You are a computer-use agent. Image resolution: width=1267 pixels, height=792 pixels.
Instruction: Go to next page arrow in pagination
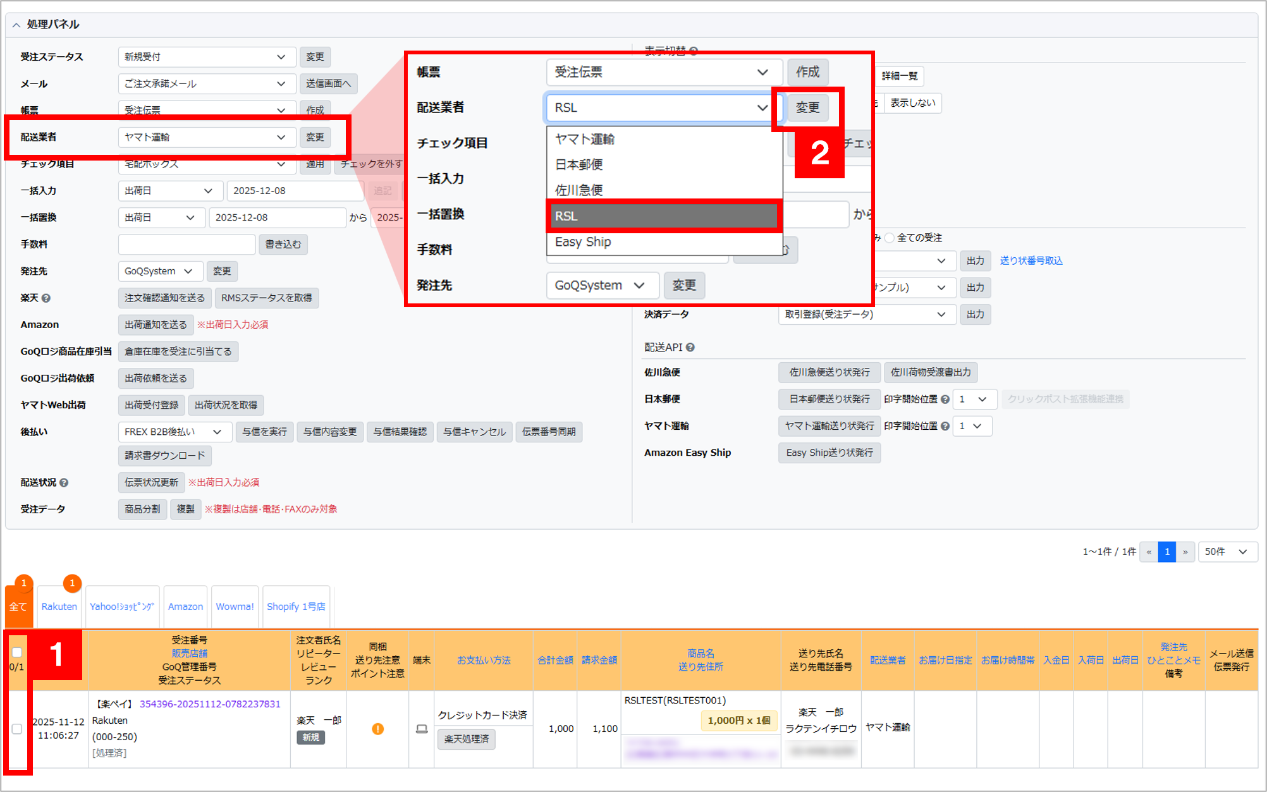(x=1185, y=552)
